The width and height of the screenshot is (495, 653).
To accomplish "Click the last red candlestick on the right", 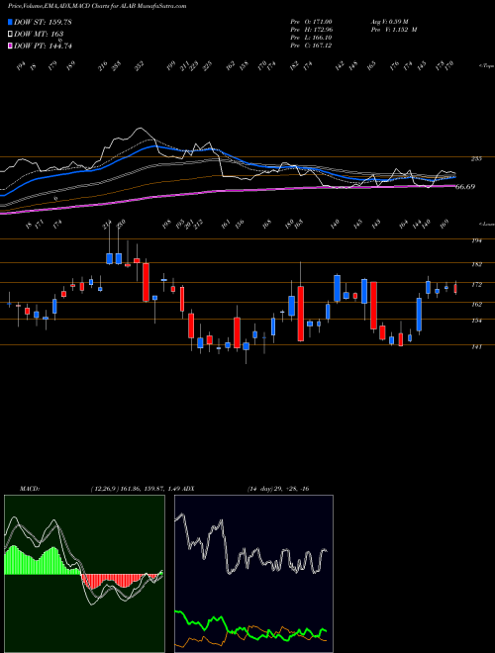I will tap(455, 288).
